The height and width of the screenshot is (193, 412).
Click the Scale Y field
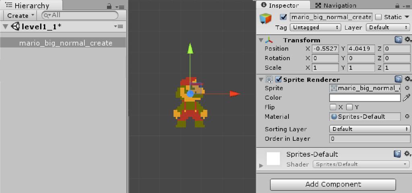click(x=361, y=68)
